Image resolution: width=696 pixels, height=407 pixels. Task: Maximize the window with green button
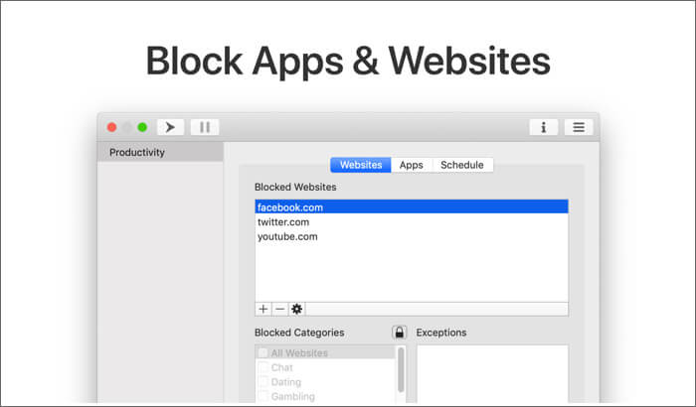[x=142, y=127]
